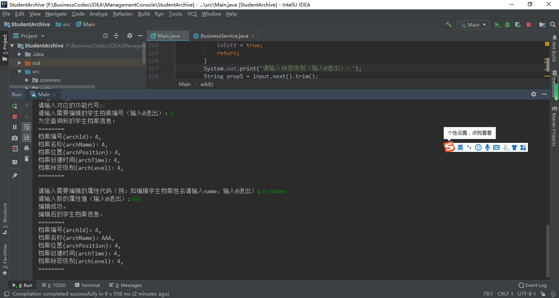This screenshot has height=298, width=559.
Task: Click the Ant Build side panel button
Action: click(554, 48)
